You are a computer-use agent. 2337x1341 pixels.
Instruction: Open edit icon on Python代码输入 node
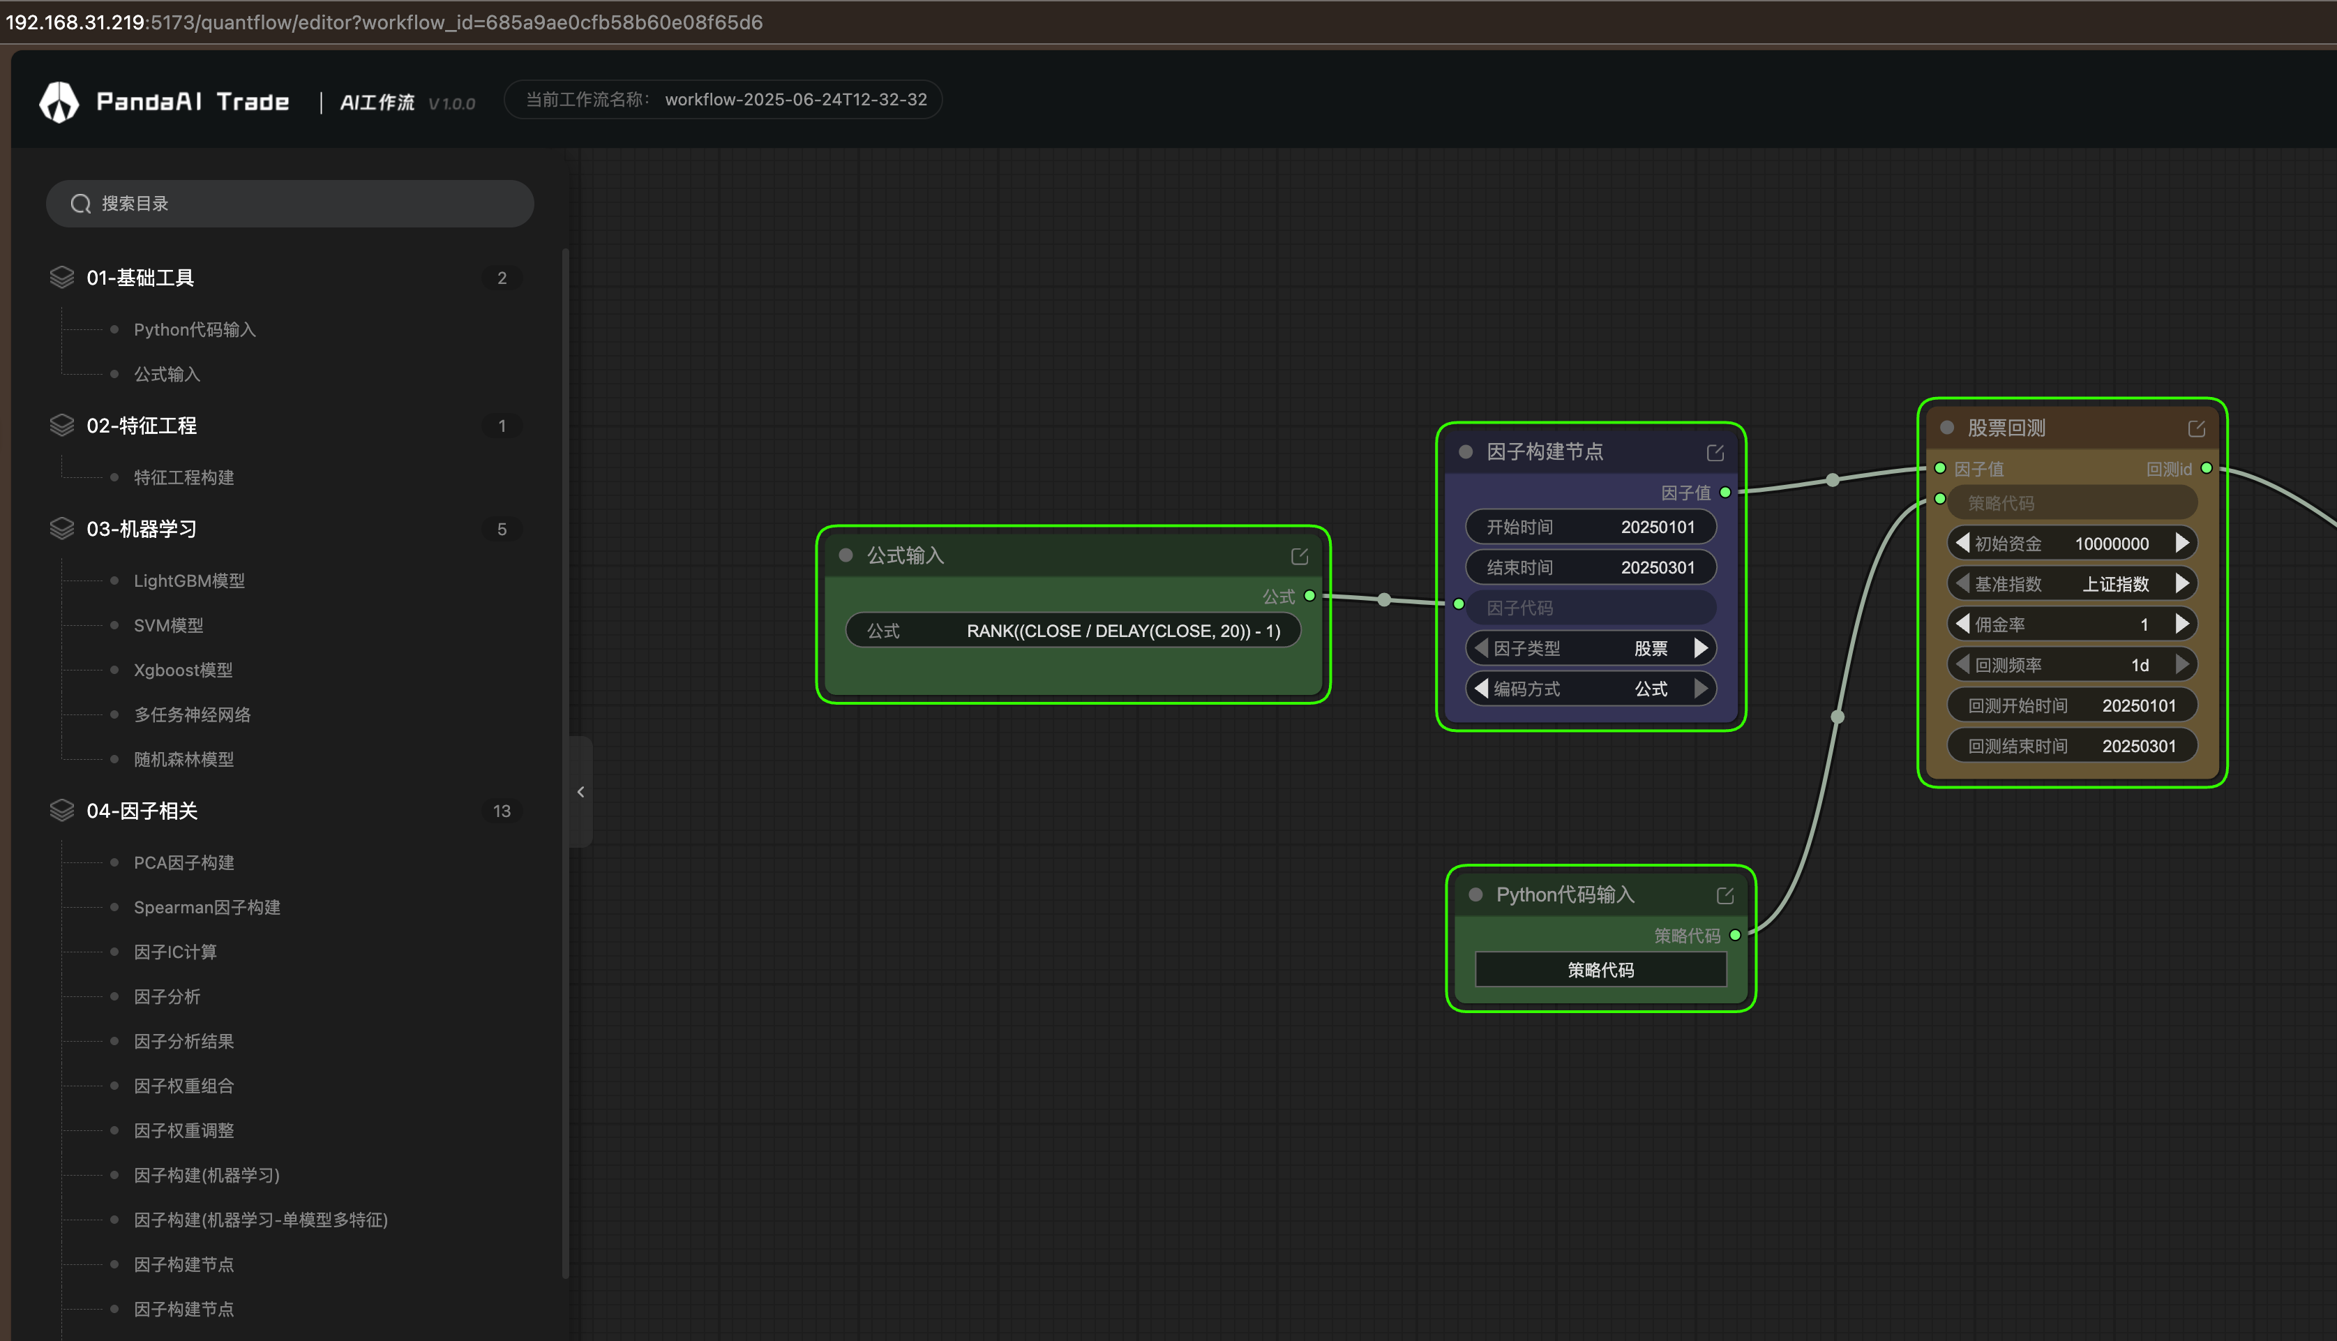point(1724,895)
